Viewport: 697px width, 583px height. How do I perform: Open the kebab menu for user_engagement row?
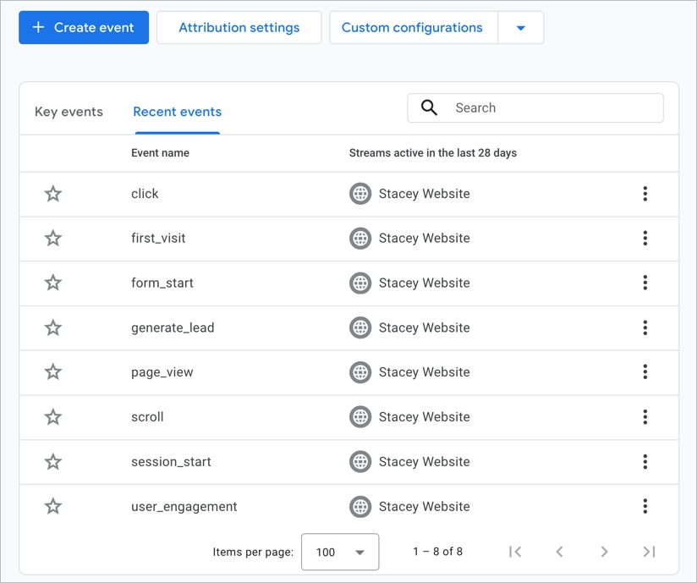click(645, 506)
